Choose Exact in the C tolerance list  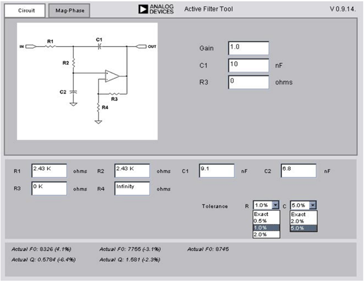pyautogui.click(x=303, y=214)
